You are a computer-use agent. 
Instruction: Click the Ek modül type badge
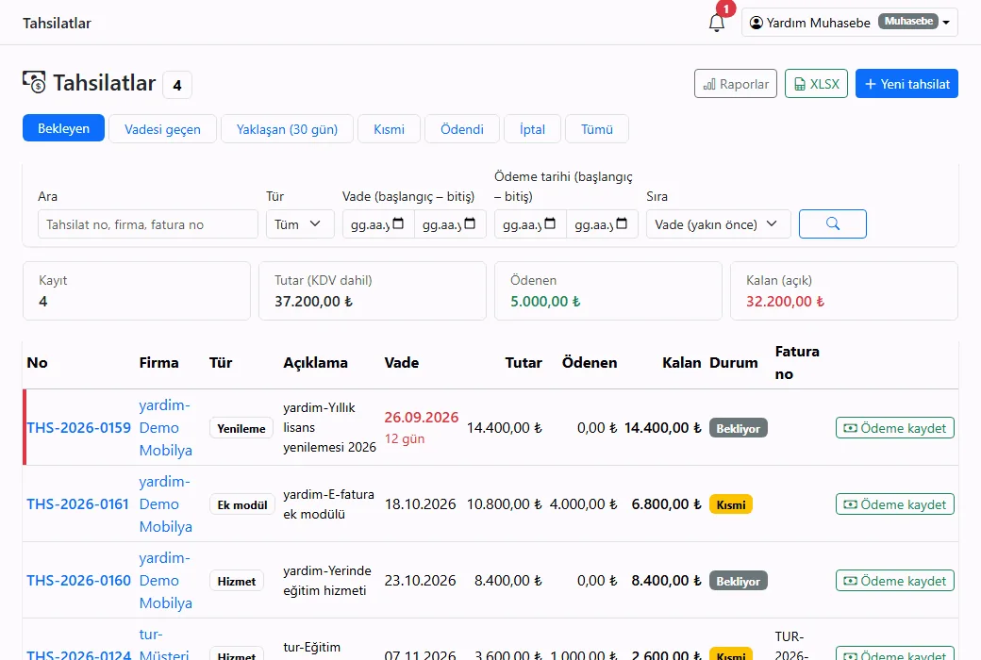pyautogui.click(x=242, y=504)
